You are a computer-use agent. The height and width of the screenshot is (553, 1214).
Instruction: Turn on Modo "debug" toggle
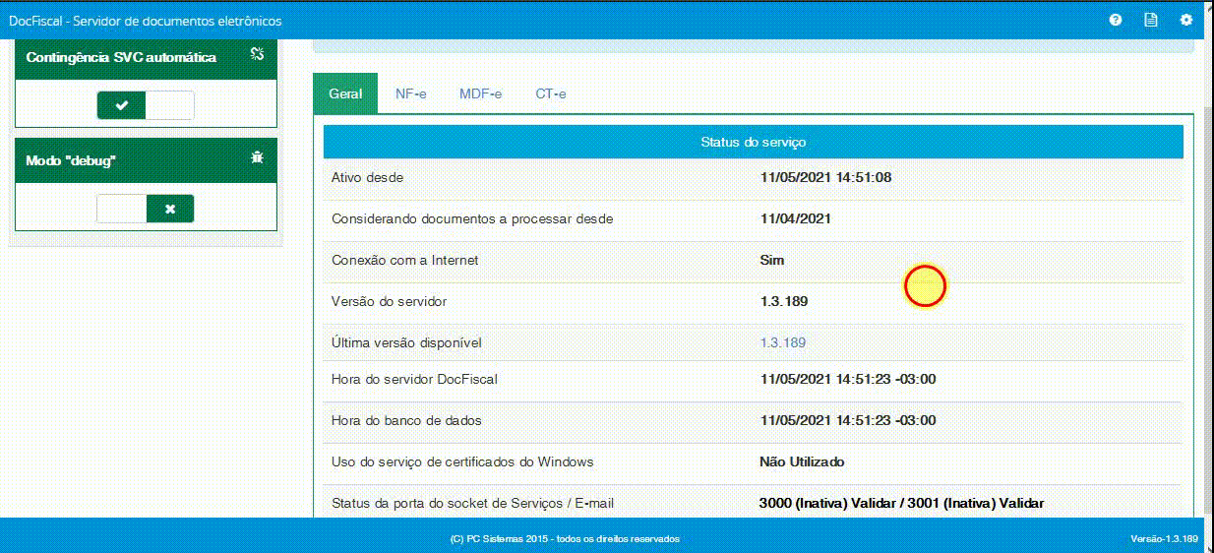pyautogui.click(x=146, y=209)
